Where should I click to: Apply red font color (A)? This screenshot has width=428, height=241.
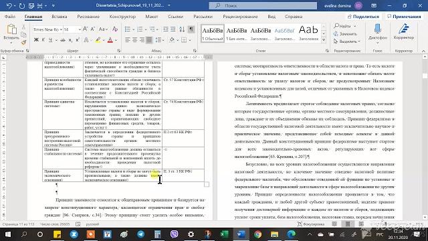pyautogui.click(x=110, y=40)
